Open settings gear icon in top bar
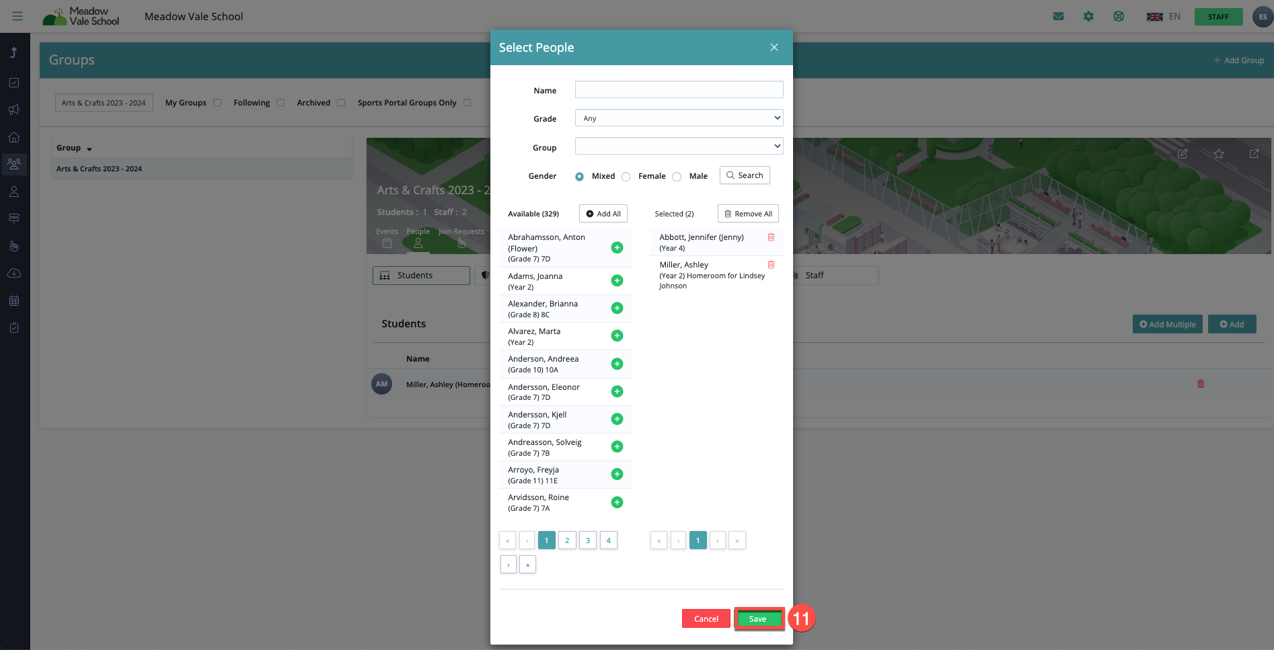 pyautogui.click(x=1088, y=17)
